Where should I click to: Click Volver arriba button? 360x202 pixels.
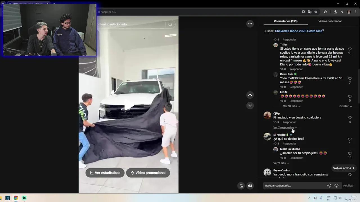click(x=344, y=168)
